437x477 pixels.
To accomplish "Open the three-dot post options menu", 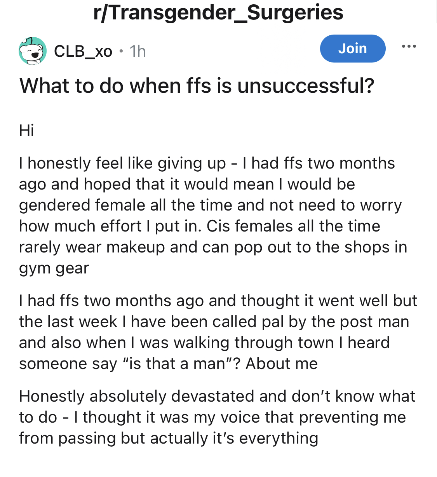I will (x=409, y=47).
